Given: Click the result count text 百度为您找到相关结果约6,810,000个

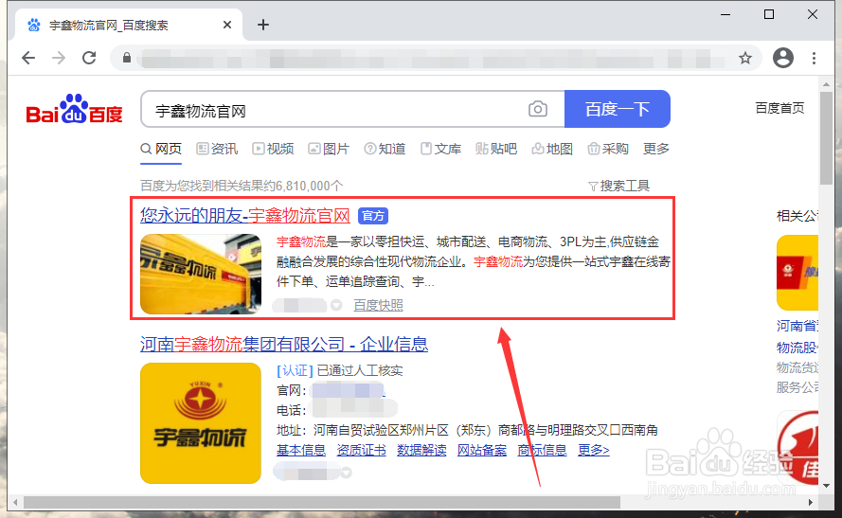Looking at the screenshot, I should click(x=242, y=186).
